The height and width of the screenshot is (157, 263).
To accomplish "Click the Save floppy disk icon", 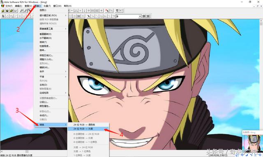I will point(7,11).
